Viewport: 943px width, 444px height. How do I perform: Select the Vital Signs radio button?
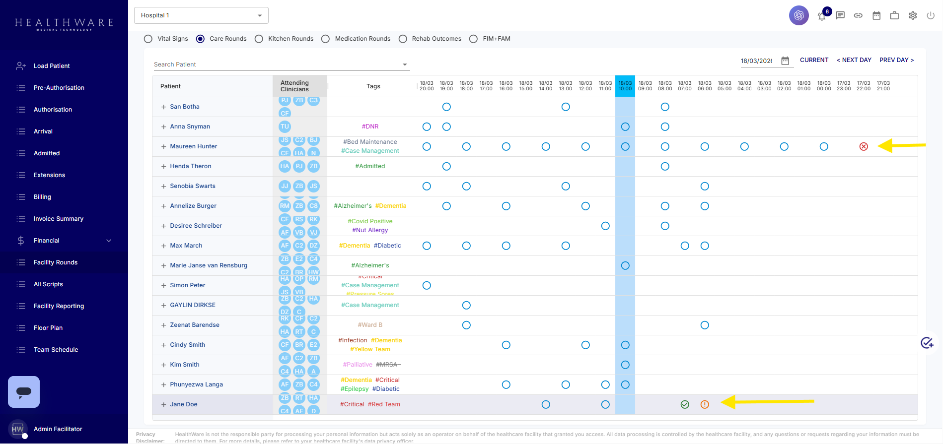148,39
